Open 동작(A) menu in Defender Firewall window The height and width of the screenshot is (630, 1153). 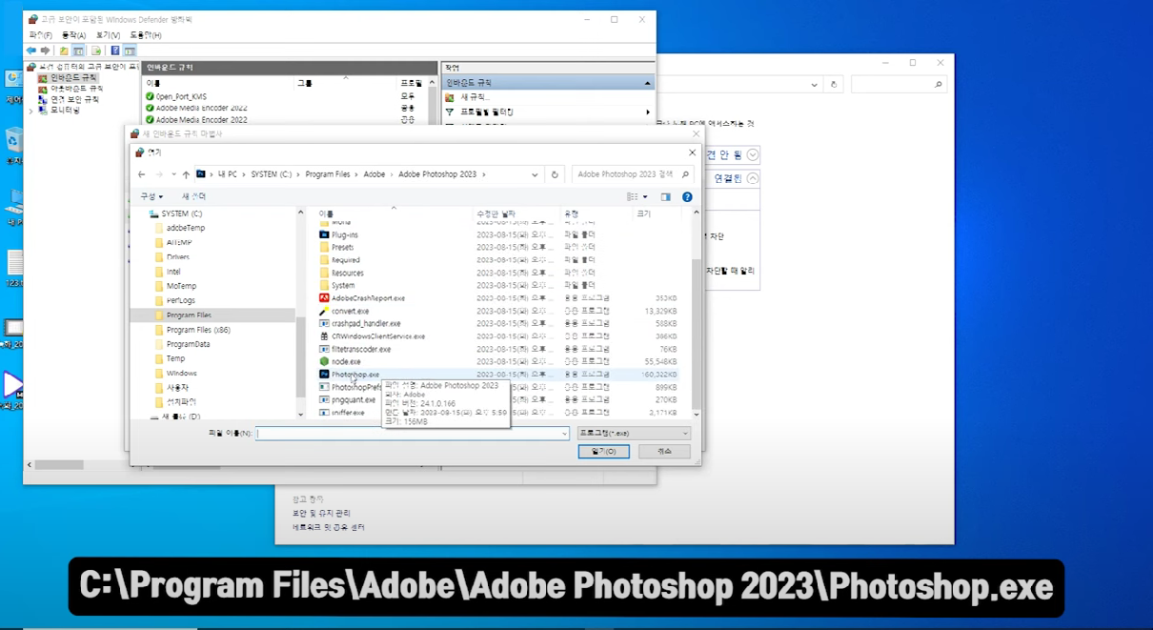pyautogui.click(x=74, y=35)
